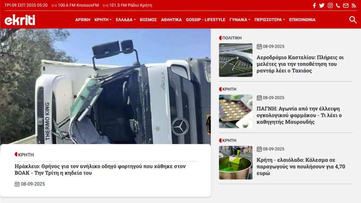
Task: Expand the ΚΡΗΤΗ dropdown menu
Action: coord(103,20)
